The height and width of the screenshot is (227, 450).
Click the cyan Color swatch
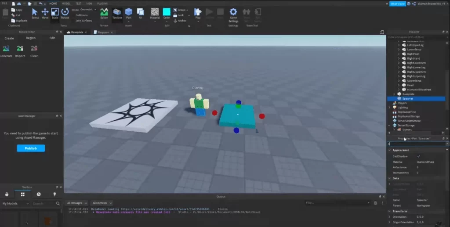167,12
